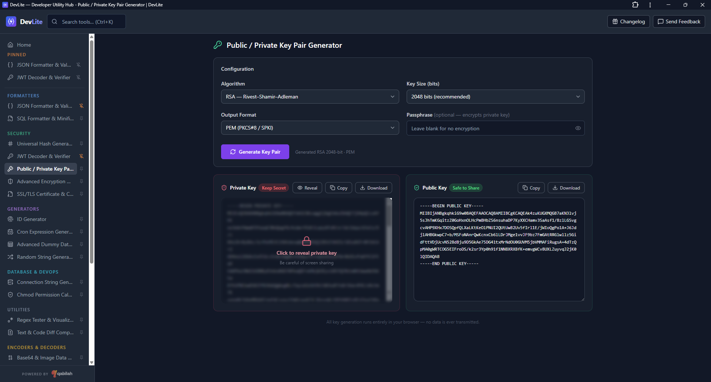Open pinned JSON Formatter & Validator
The image size is (711, 382).
39,65
